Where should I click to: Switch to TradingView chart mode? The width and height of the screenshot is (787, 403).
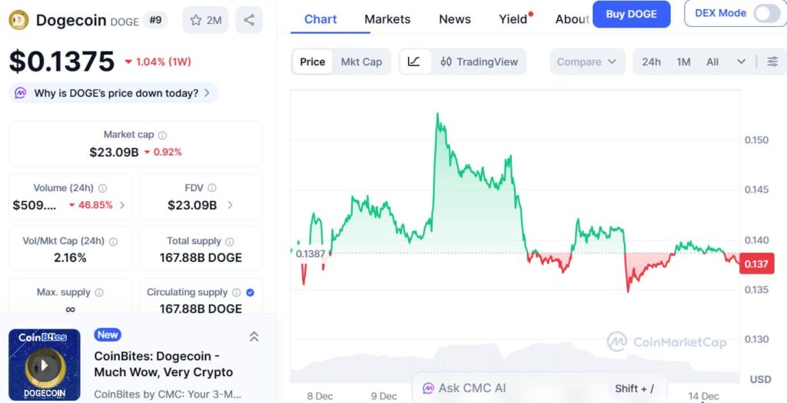tap(479, 61)
